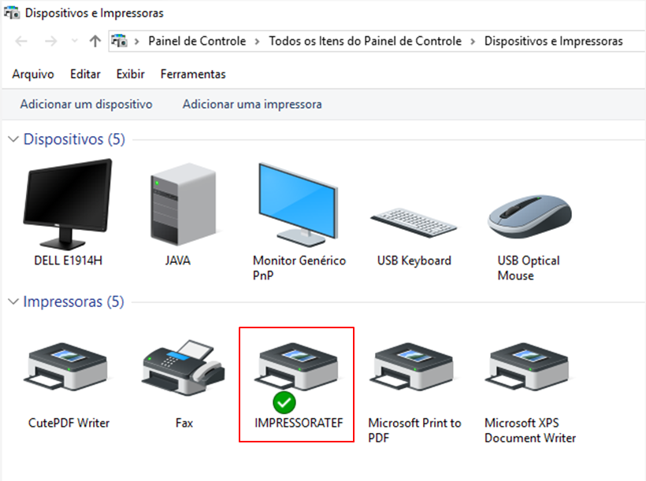Go up one folder level arrow
The image size is (646, 481).
pyautogui.click(x=95, y=41)
